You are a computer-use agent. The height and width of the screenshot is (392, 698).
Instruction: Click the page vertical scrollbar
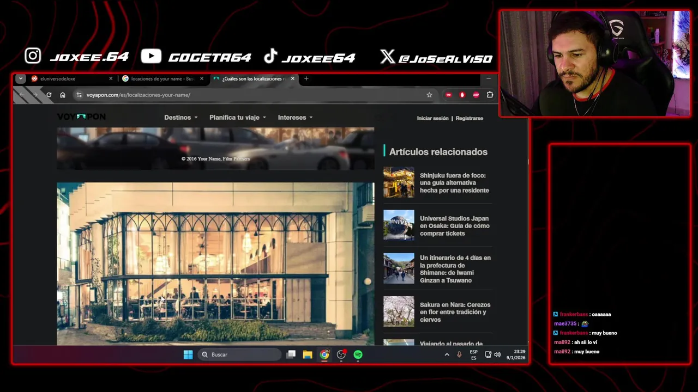pyautogui.click(x=527, y=161)
